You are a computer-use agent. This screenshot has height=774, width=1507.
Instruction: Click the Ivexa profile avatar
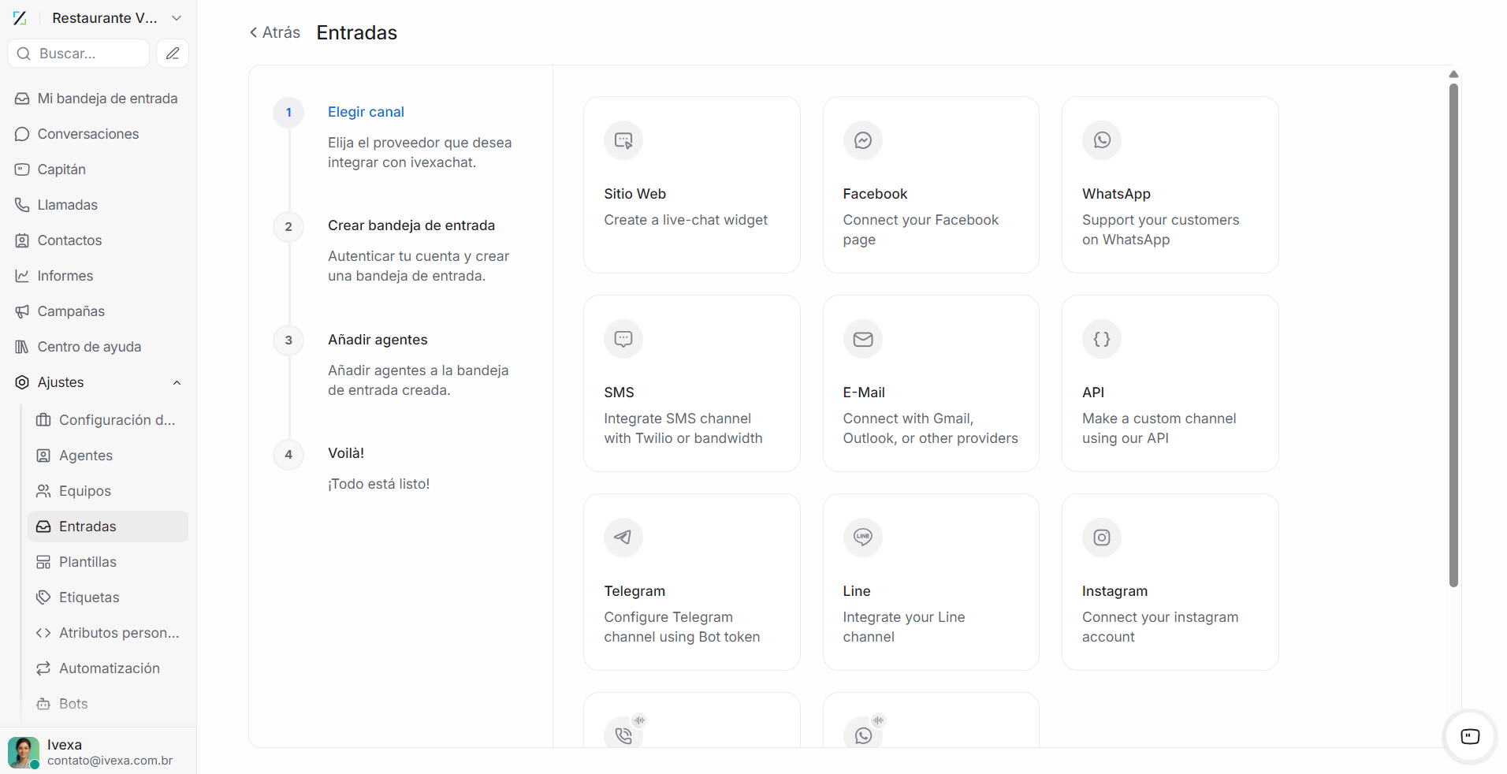[24, 753]
